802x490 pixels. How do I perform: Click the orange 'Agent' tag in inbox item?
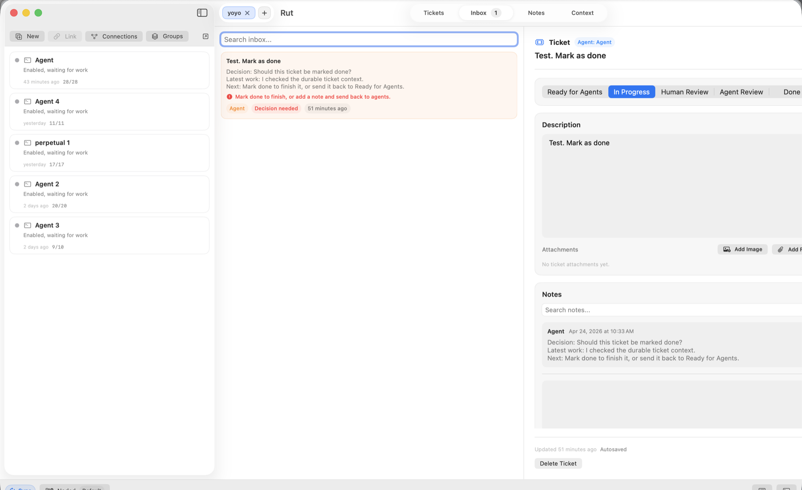[x=237, y=109]
